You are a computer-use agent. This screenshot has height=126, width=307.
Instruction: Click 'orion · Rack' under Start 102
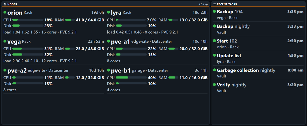pos(228,47)
